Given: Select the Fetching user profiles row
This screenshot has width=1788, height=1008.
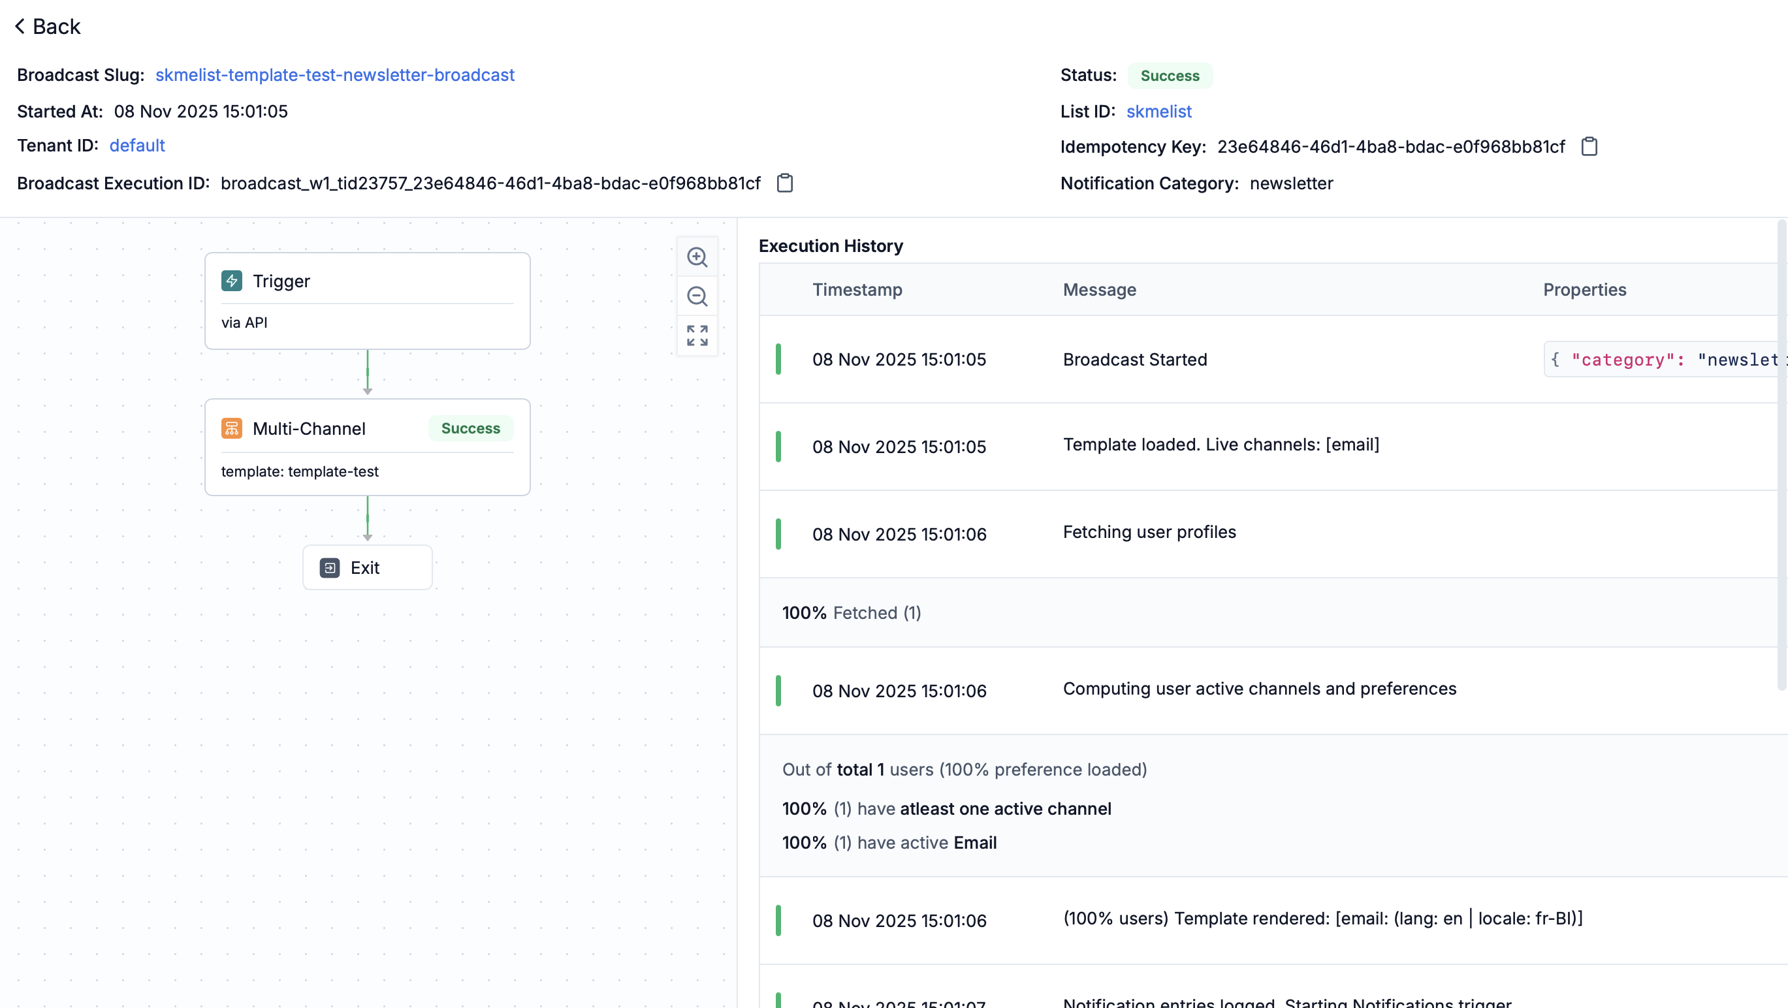Looking at the screenshot, I should 1149,533.
